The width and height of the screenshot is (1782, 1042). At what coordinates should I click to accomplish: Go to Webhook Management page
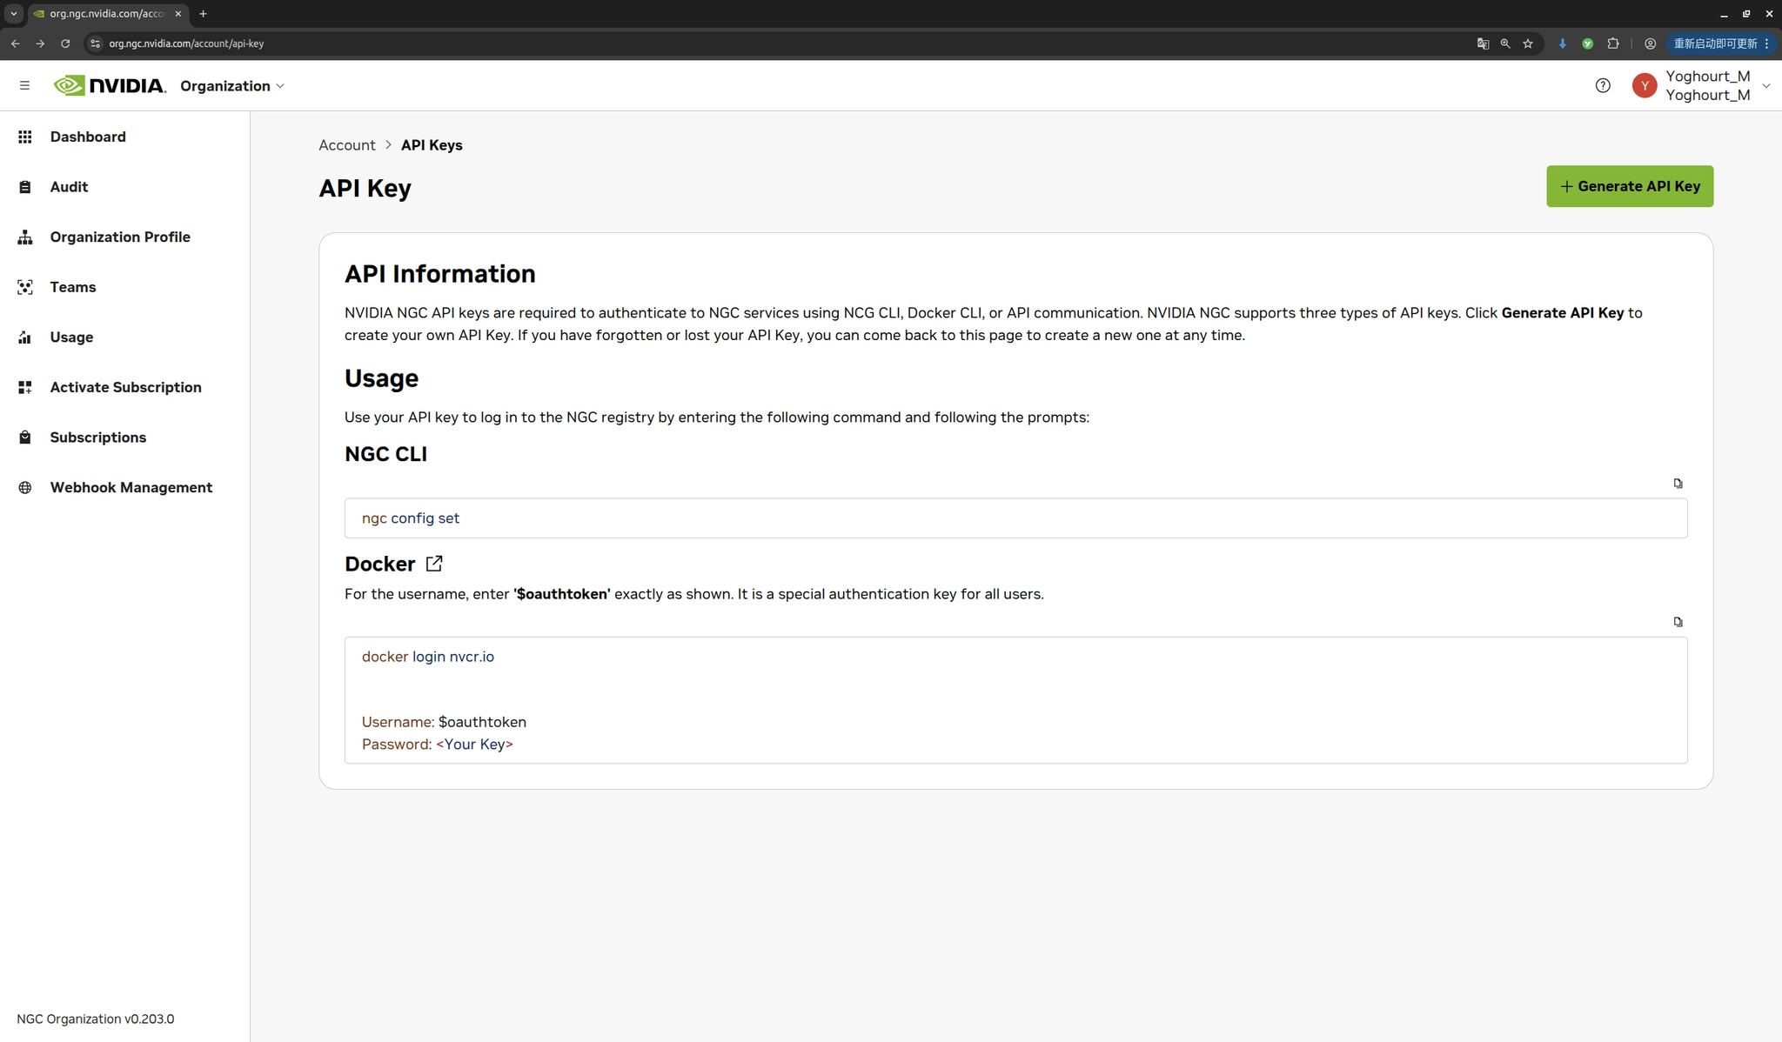131,487
